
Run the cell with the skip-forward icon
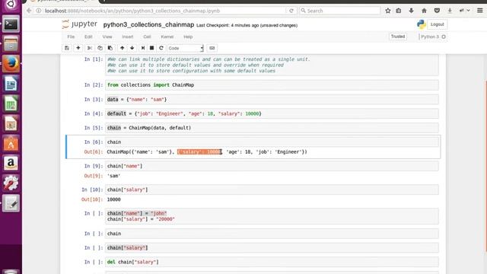[x=143, y=48]
